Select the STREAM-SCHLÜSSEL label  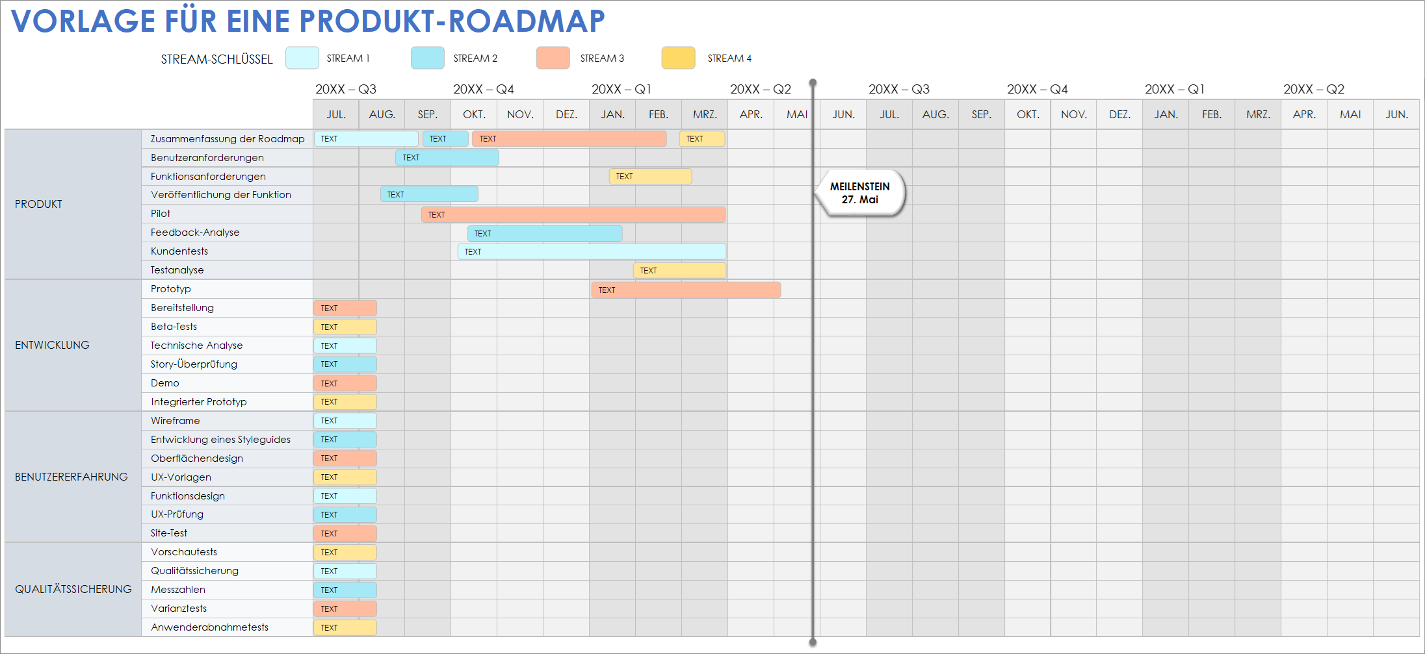pyautogui.click(x=216, y=59)
